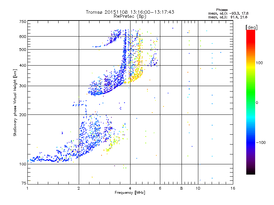Click the '100' colorbar tick label
The width and height of the screenshot is (274, 205).
pyautogui.click(x=259, y=63)
